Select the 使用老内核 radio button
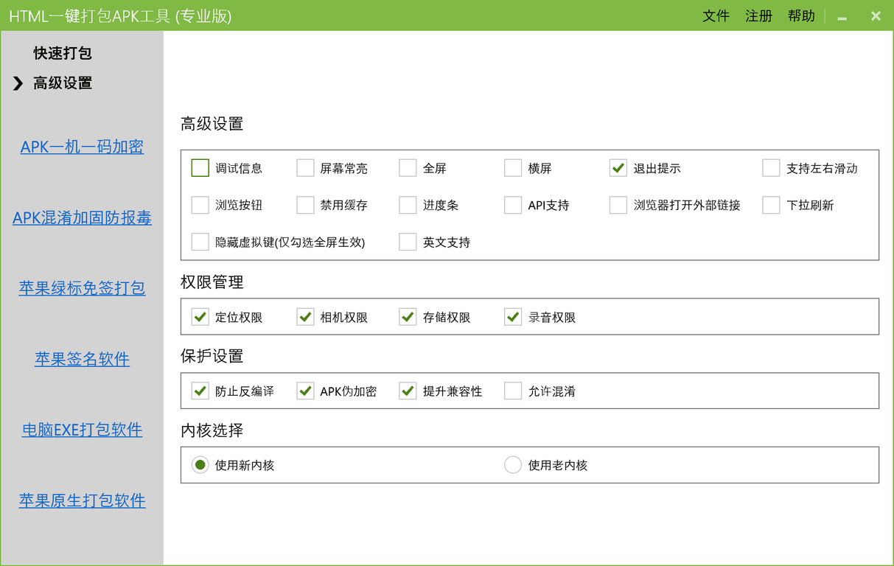The image size is (894, 566). (x=513, y=464)
